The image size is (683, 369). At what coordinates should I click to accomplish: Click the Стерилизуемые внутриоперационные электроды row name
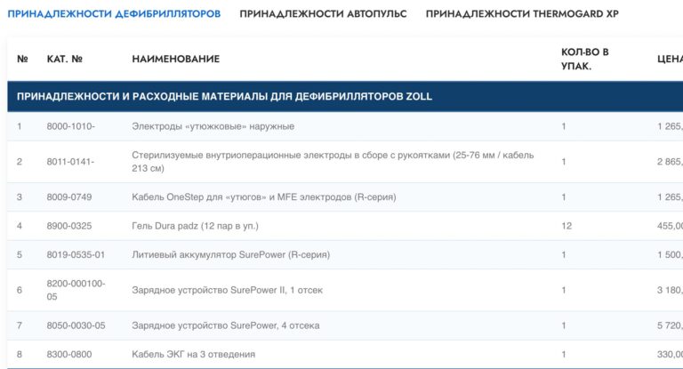[333, 162]
